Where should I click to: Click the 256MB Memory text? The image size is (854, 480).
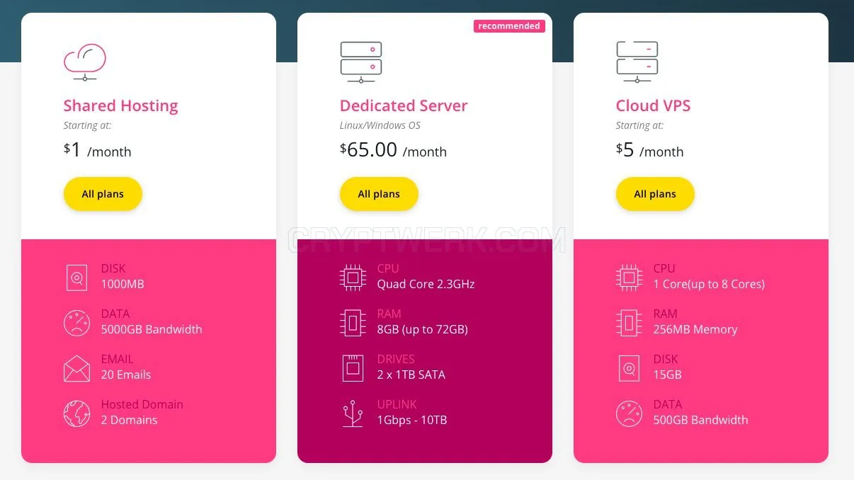click(695, 329)
